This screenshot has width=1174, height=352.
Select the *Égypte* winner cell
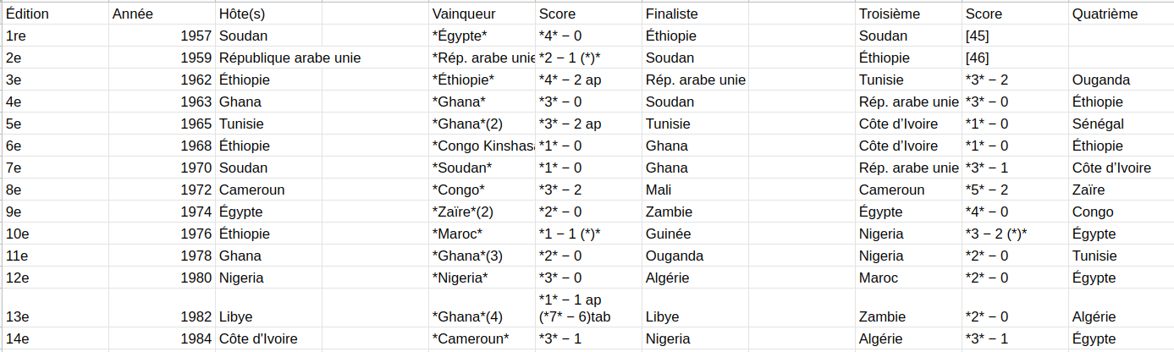482,36
